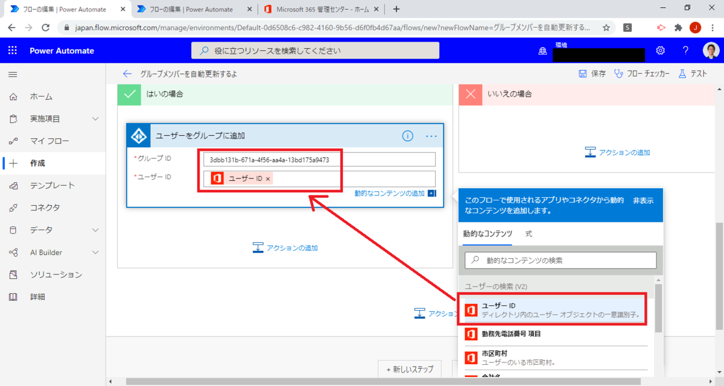Expand the データ navigation chevron
Viewport: 724px width, 386px height.
[95, 230]
